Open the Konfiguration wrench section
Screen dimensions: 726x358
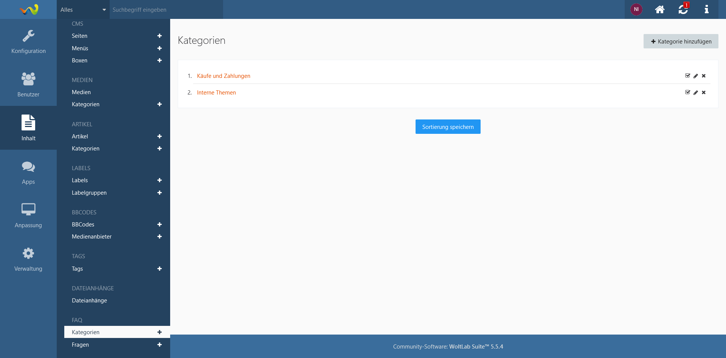point(28,42)
